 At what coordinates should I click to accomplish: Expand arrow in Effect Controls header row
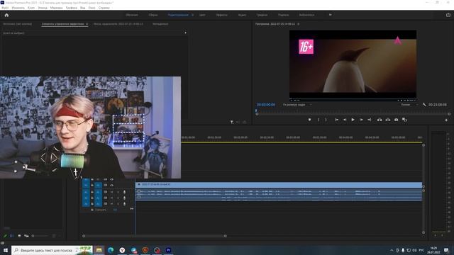(186, 33)
